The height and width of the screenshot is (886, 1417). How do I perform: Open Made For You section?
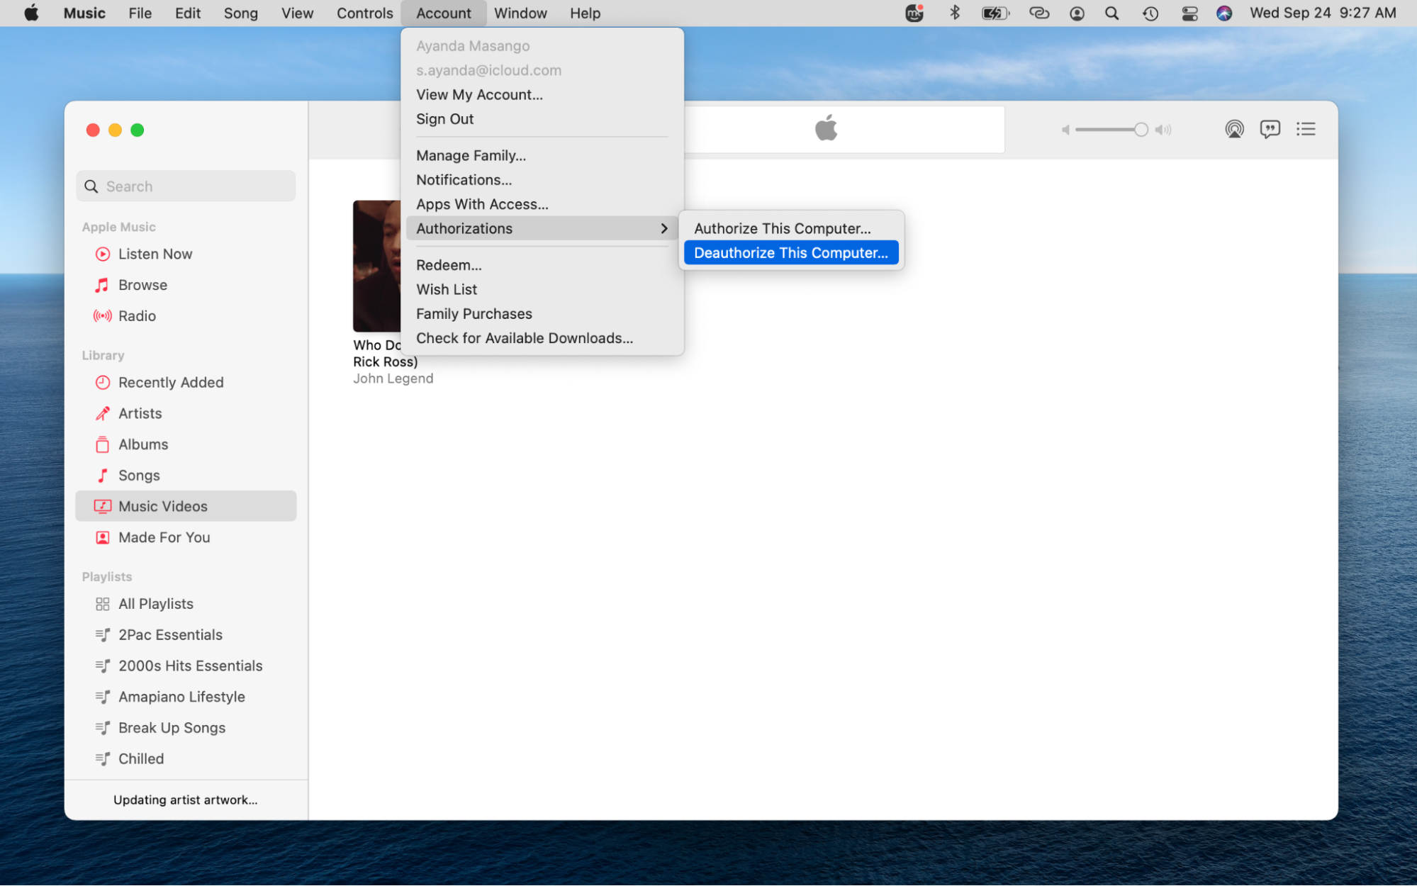pos(164,537)
